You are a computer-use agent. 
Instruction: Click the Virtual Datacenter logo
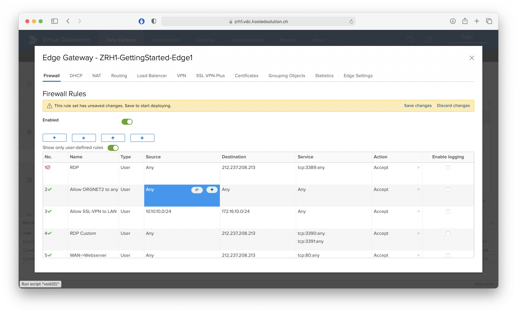coord(33,40)
